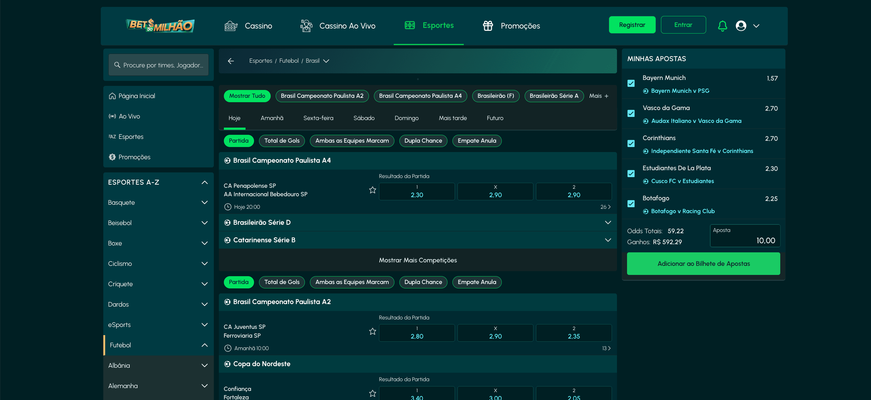Click the Cassino Ao Vivo dealer icon
Image resolution: width=871 pixels, height=400 pixels.
[306, 26]
